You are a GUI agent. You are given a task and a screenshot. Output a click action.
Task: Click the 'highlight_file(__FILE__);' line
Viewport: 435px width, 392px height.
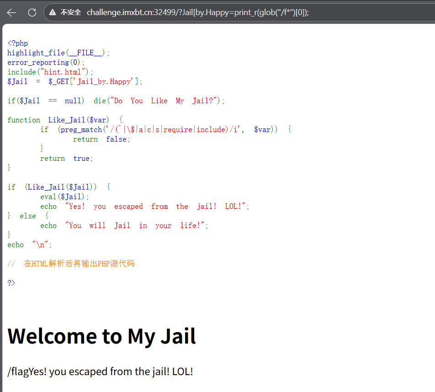58,53
